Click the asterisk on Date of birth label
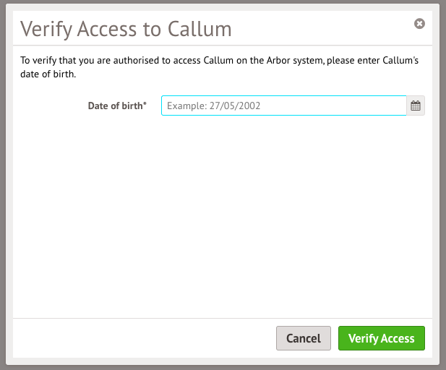 145,103
